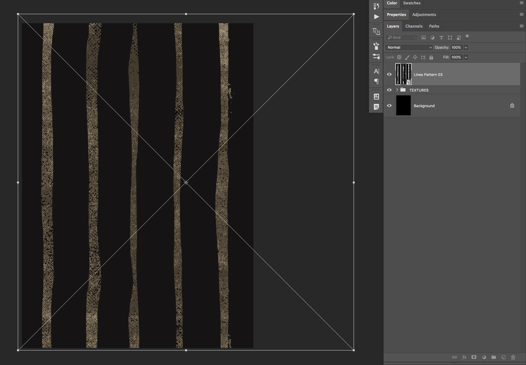526x365 pixels.
Task: Filter layers by type layers
Action: (x=441, y=37)
